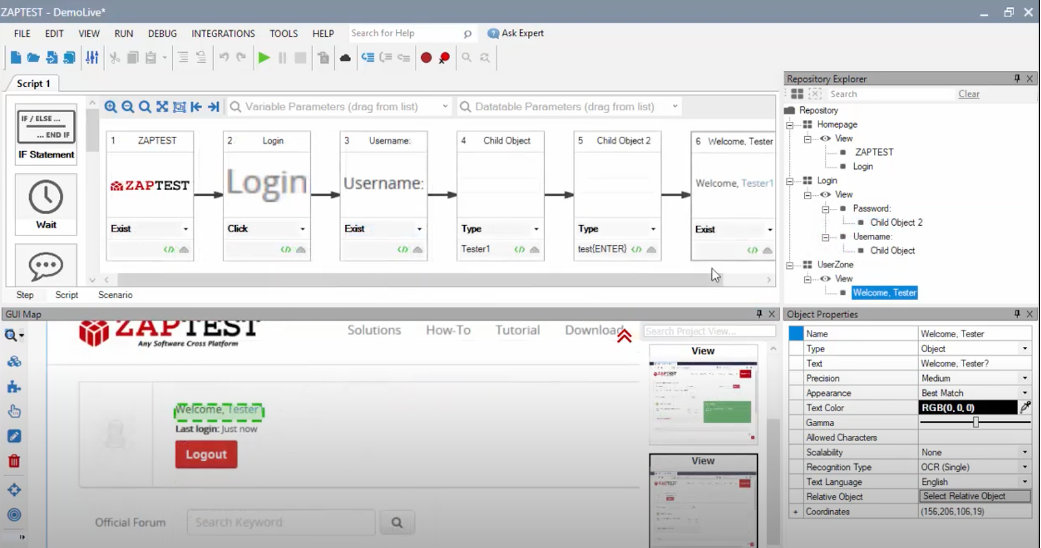Screen dimensions: 1041x548
Task: Click the Search for Help input field
Action: click(x=405, y=33)
